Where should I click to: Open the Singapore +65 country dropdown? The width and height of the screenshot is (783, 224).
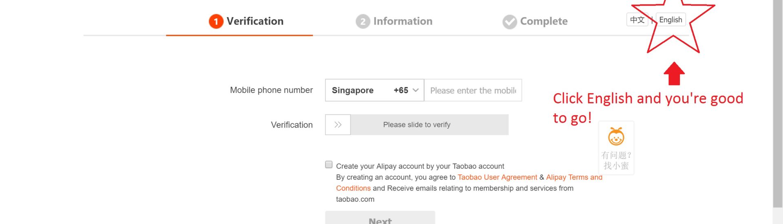coord(375,90)
